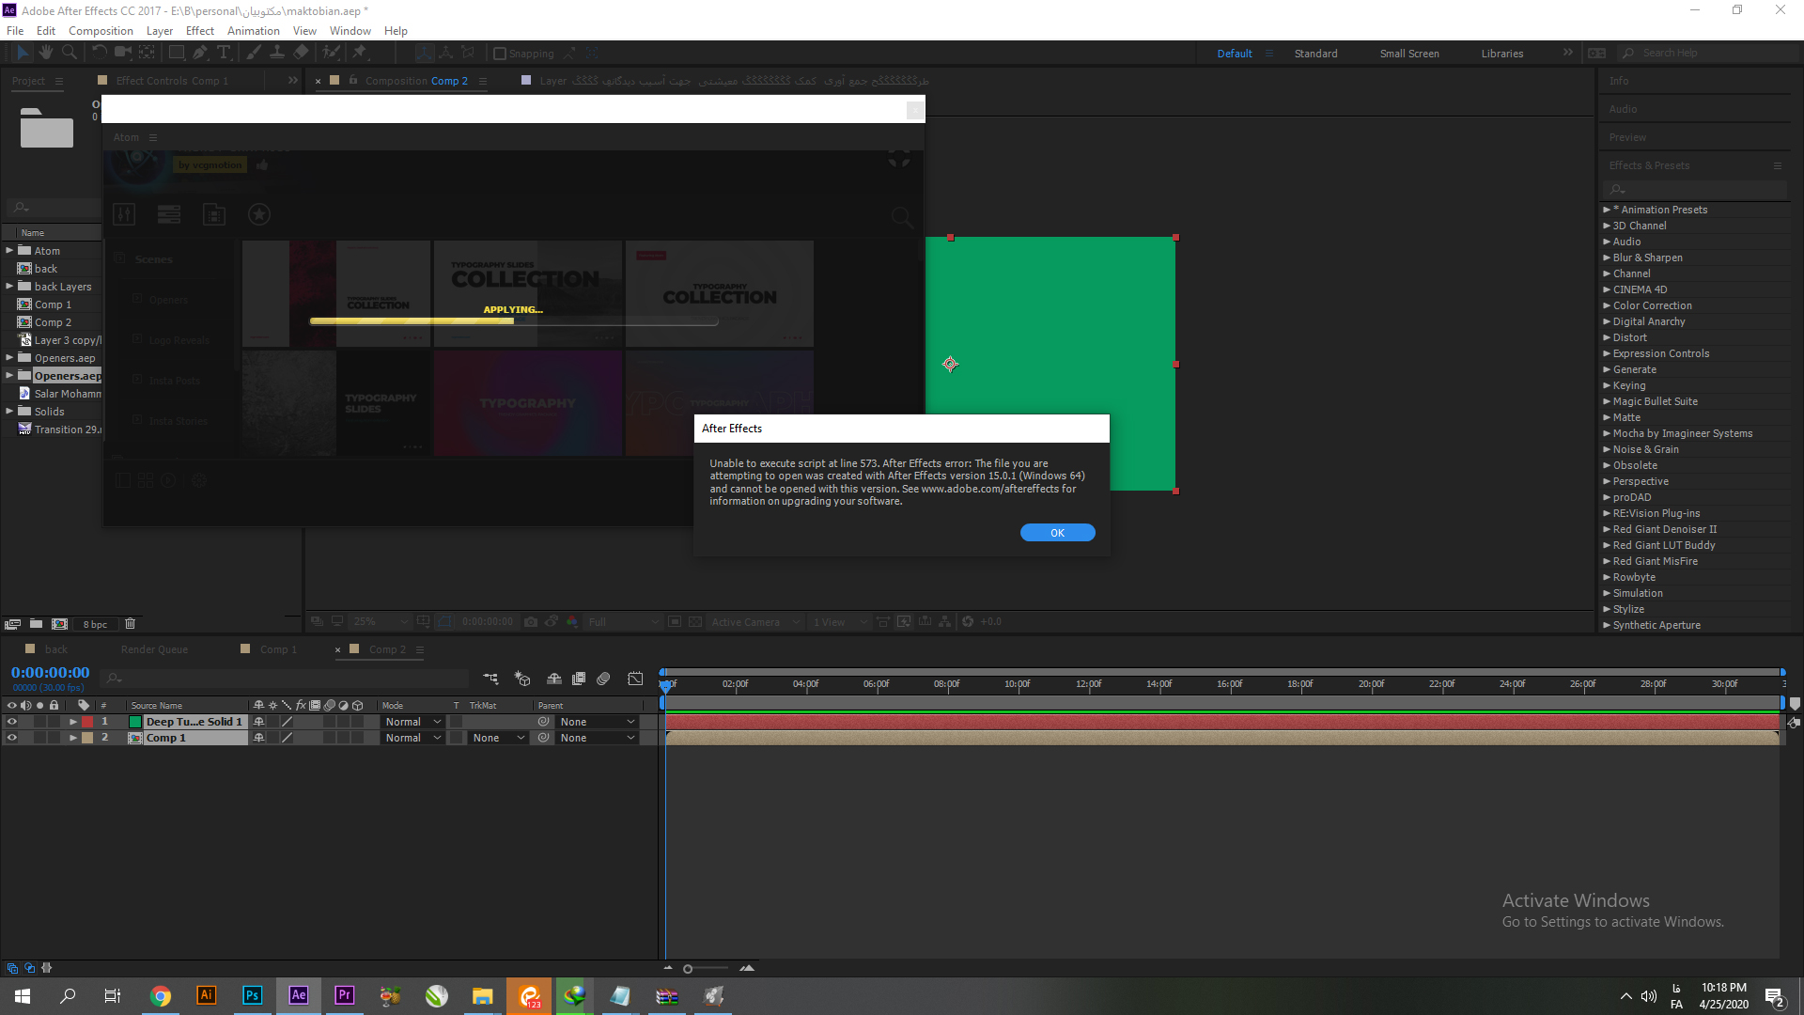Toggle visibility of Deep Teal Solid 1 layer
The image size is (1804, 1015).
click(x=10, y=721)
